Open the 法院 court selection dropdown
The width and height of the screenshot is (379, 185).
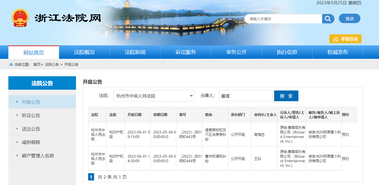coord(153,96)
